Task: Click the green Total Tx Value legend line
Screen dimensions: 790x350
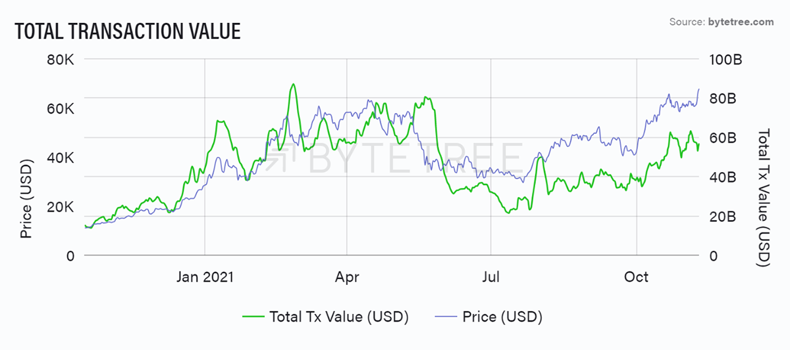Action: [253, 317]
